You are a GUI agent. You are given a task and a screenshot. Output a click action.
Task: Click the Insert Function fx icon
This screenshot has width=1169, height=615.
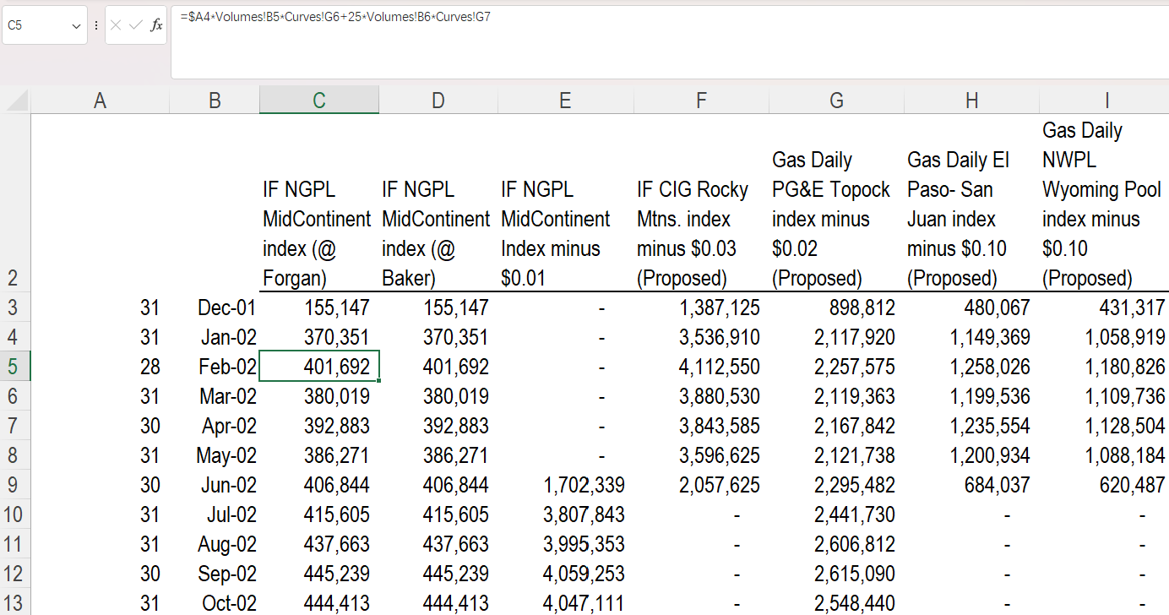(x=156, y=25)
